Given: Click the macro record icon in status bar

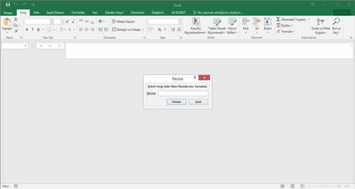Looking at the screenshot, I should point(16,186).
